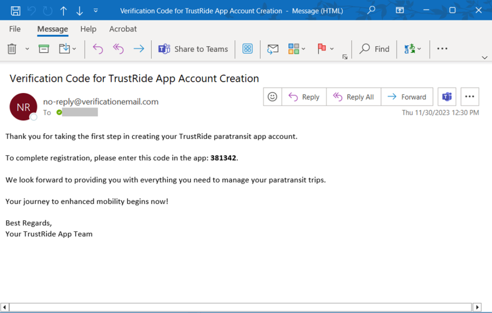
Task: Click the verification code 381342
Action: coord(223,158)
